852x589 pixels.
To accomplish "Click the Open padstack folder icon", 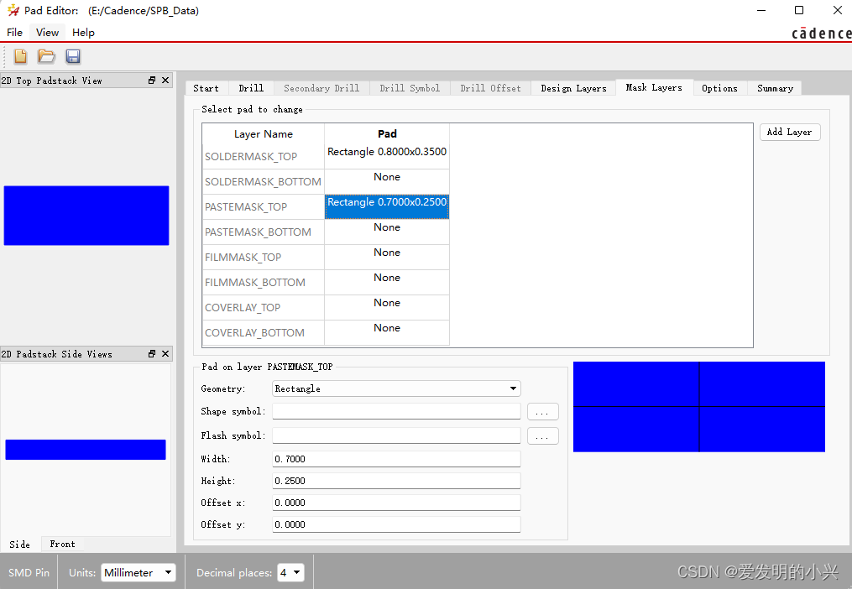I will (x=46, y=56).
